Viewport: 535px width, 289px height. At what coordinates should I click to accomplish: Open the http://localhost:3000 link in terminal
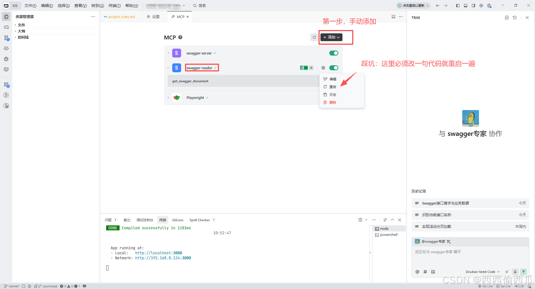point(159,253)
